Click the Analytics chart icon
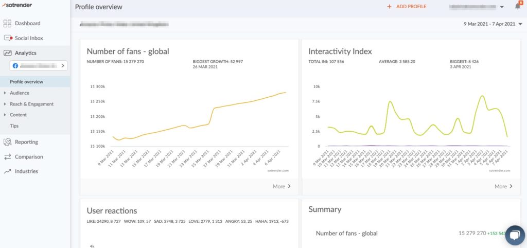Screen dimensions: 527x248 [x=7, y=53]
